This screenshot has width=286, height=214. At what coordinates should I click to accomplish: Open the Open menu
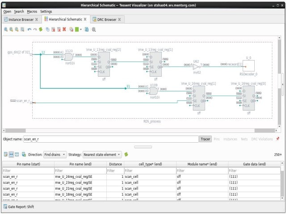(x=7, y=12)
